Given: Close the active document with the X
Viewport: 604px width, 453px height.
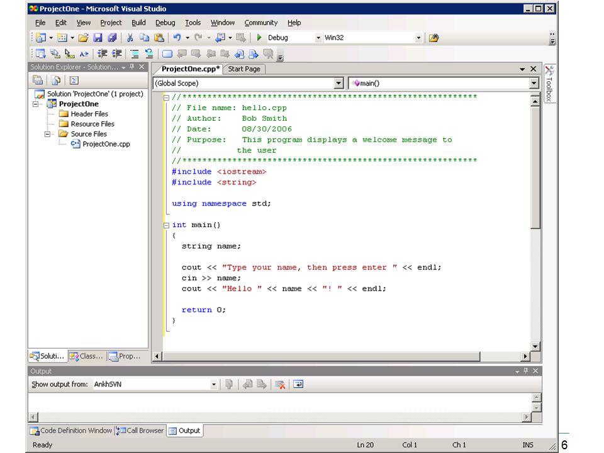Looking at the screenshot, I should click(534, 69).
